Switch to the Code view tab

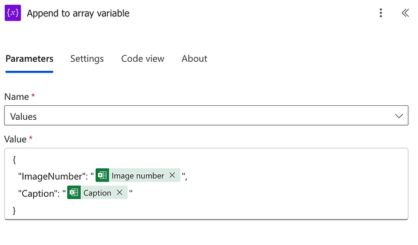point(142,59)
